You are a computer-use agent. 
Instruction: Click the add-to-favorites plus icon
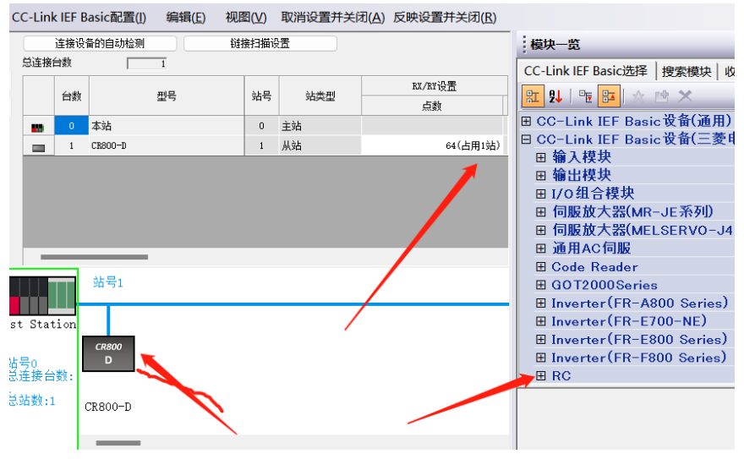pyautogui.click(x=661, y=96)
